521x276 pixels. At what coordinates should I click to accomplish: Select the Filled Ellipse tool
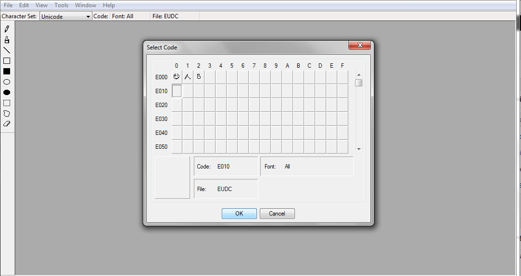coord(7,93)
